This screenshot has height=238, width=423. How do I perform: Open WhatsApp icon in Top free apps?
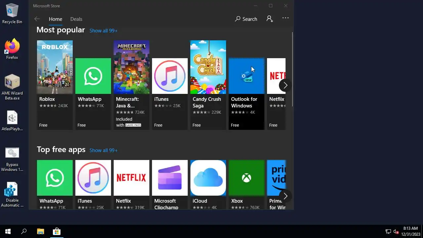click(x=55, y=178)
